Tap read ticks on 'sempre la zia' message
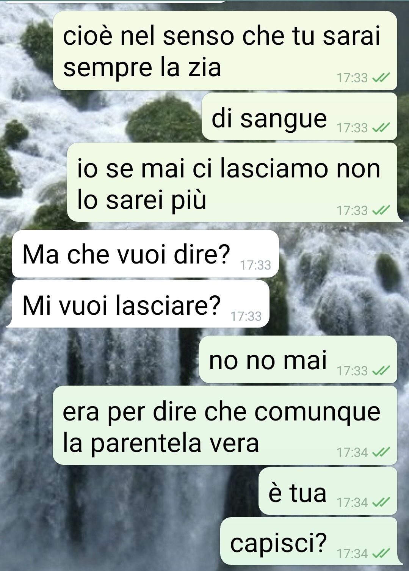The height and width of the screenshot is (571, 409). pyautogui.click(x=381, y=78)
